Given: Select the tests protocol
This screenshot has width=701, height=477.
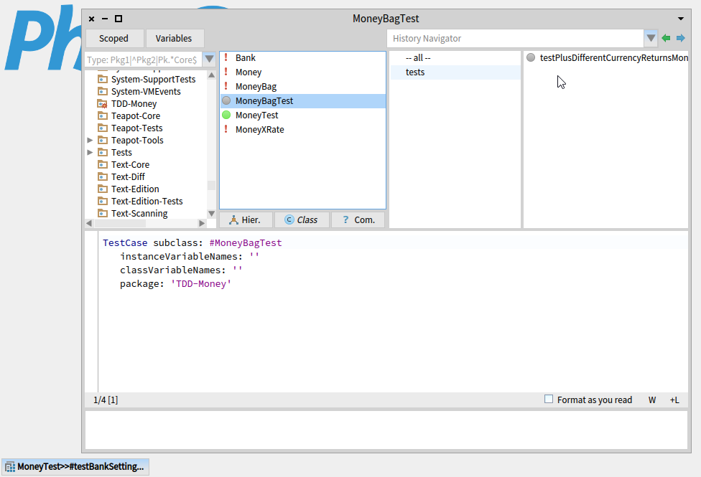Looking at the screenshot, I should [x=455, y=72].
